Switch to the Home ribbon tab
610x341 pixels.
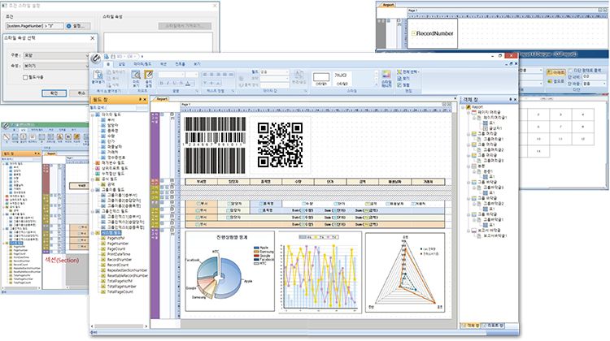[x=108, y=64]
